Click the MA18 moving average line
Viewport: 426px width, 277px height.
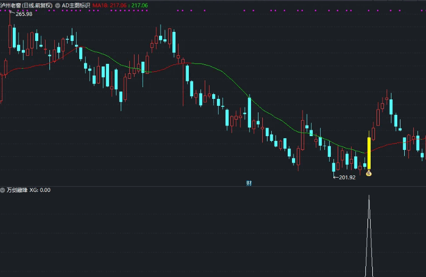click(223, 72)
